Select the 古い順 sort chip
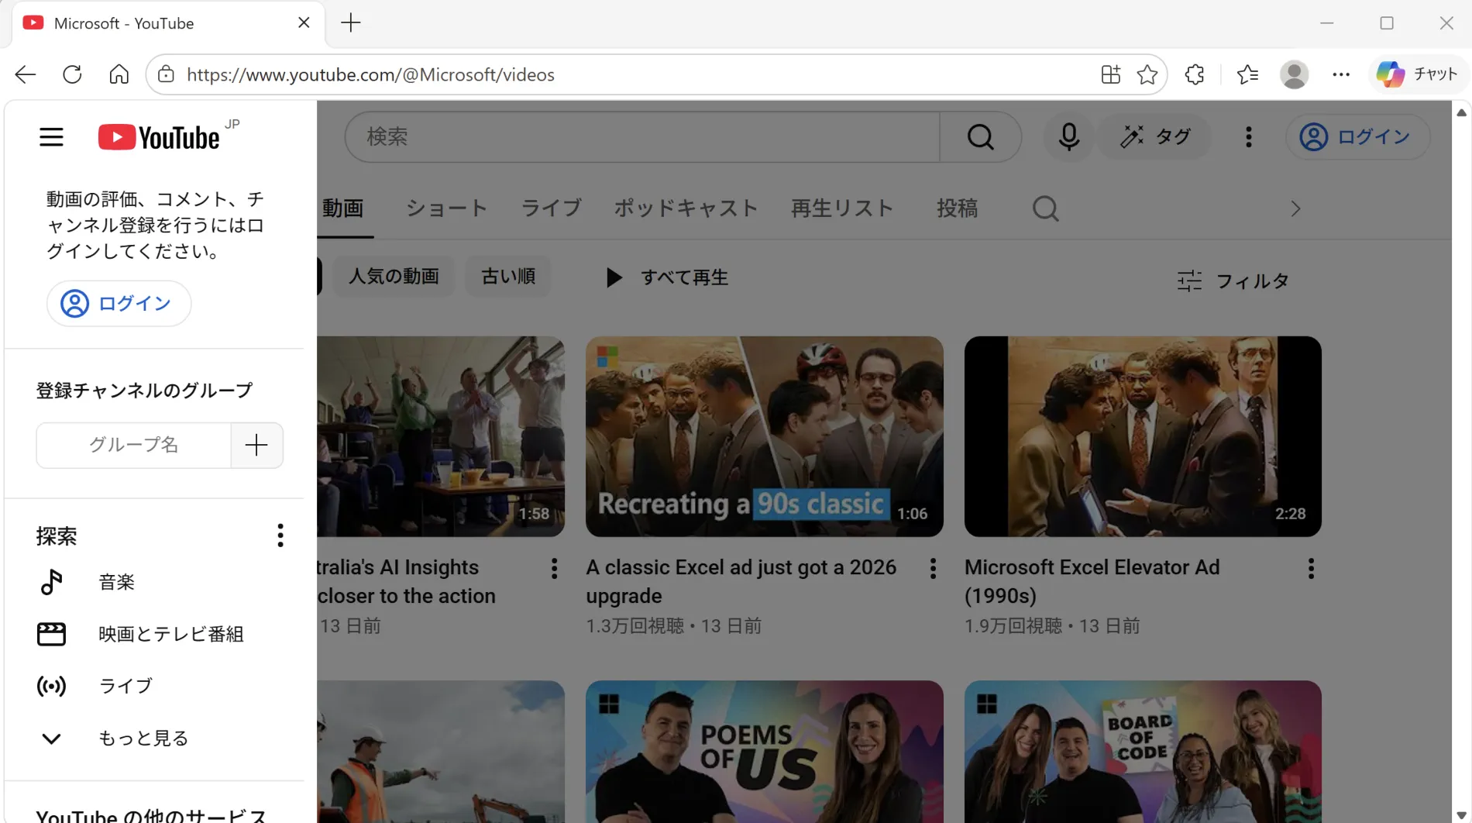The width and height of the screenshot is (1472, 823). (x=508, y=277)
